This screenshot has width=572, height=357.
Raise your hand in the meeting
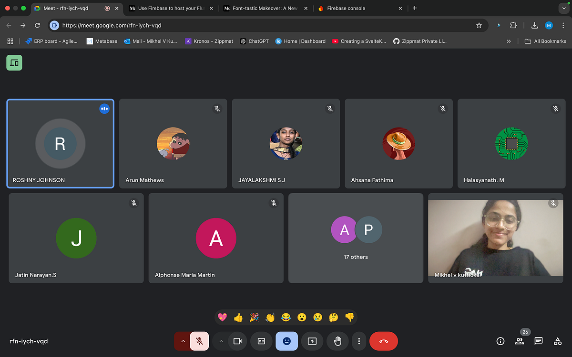pos(337,341)
